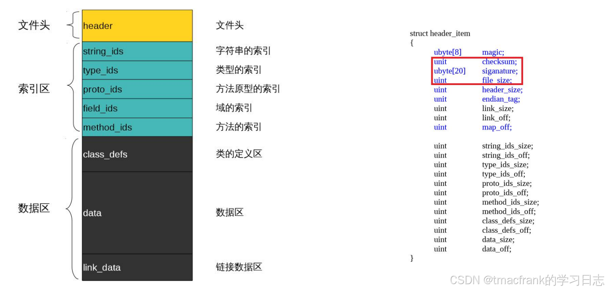The height and width of the screenshot is (291, 606).
Task: Click the yellow header block
Action: [137, 26]
